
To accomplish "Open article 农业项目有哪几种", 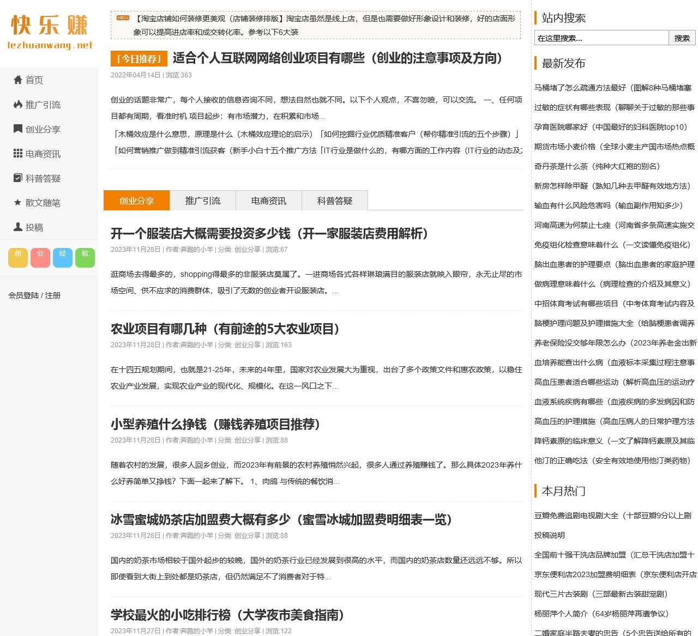I will click(x=225, y=329).
